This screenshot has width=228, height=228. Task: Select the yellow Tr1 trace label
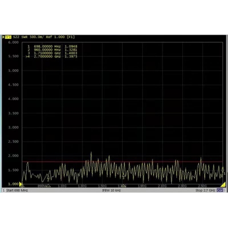pos(8,37)
